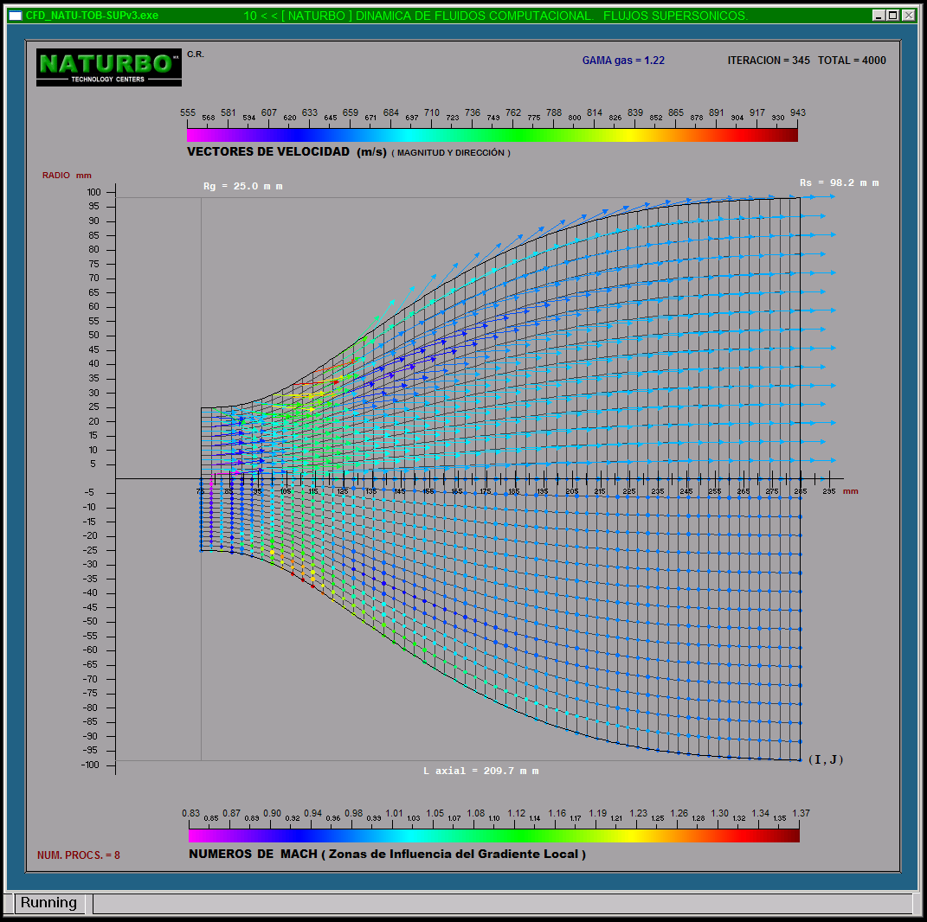This screenshot has height=922, width=927.
Task: Click the 943 velocity scale label
Action: coord(797,112)
